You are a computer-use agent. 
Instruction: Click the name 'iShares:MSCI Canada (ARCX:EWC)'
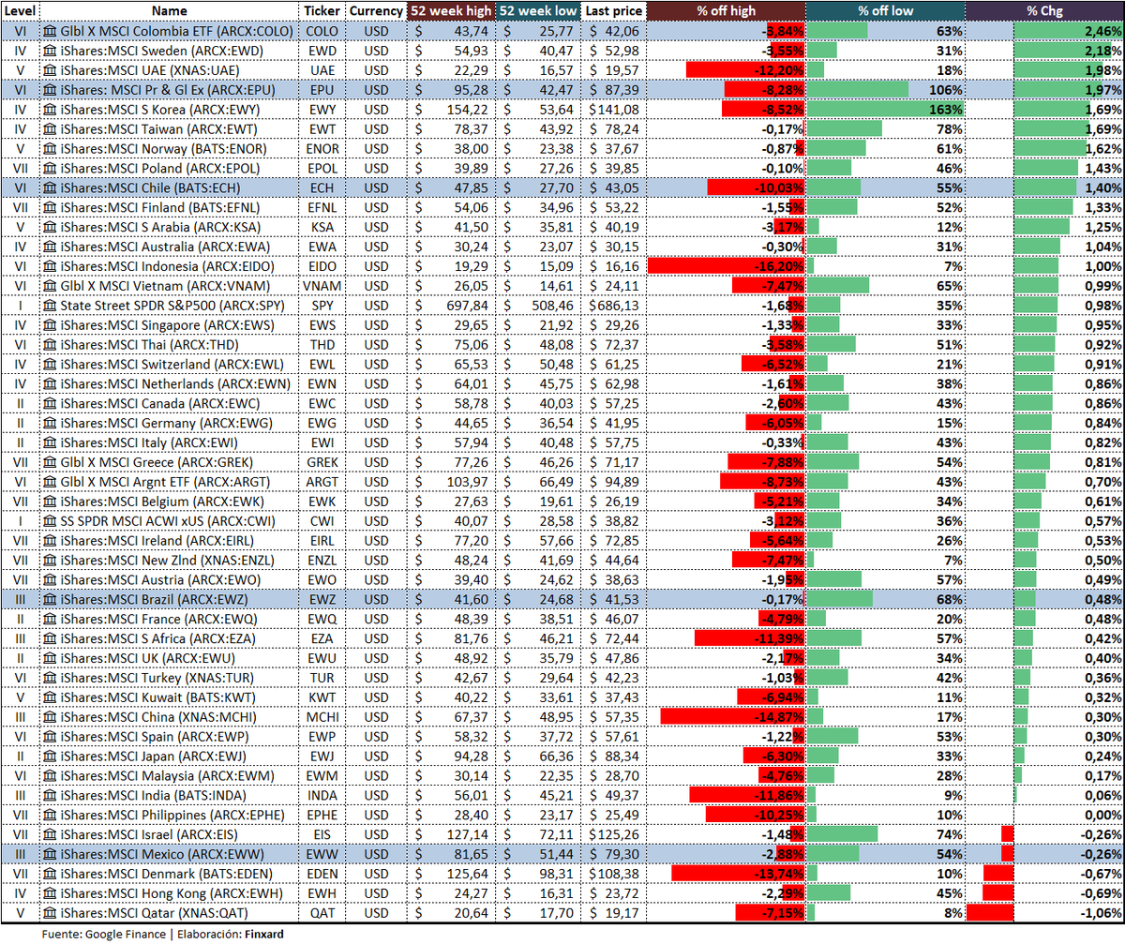[x=159, y=403]
